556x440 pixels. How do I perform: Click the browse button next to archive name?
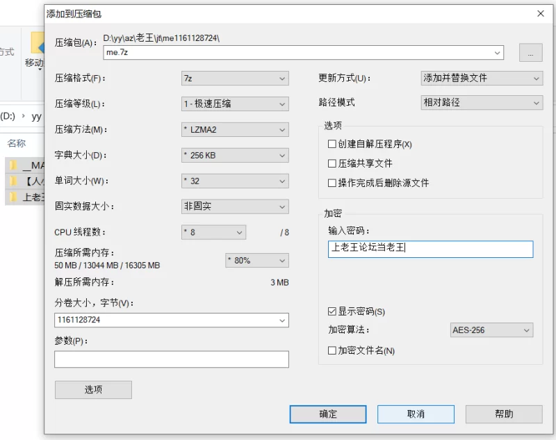pyautogui.click(x=530, y=52)
